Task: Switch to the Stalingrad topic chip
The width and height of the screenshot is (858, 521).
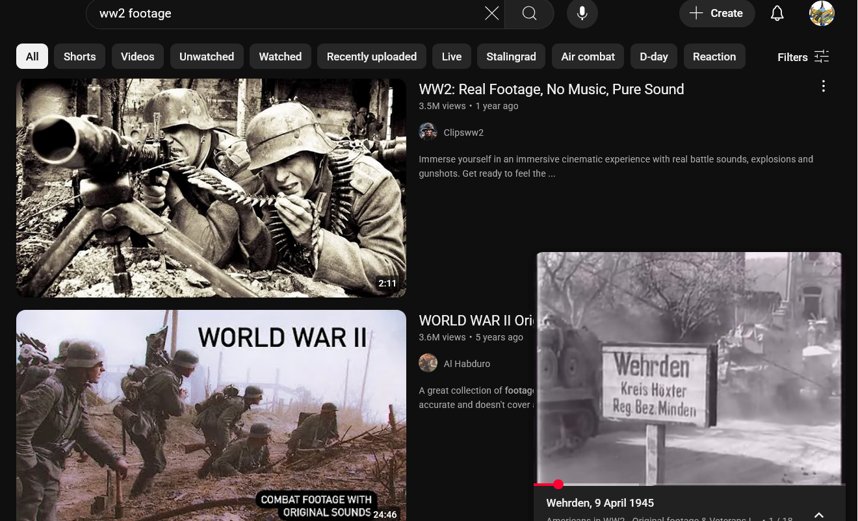Action: point(511,57)
